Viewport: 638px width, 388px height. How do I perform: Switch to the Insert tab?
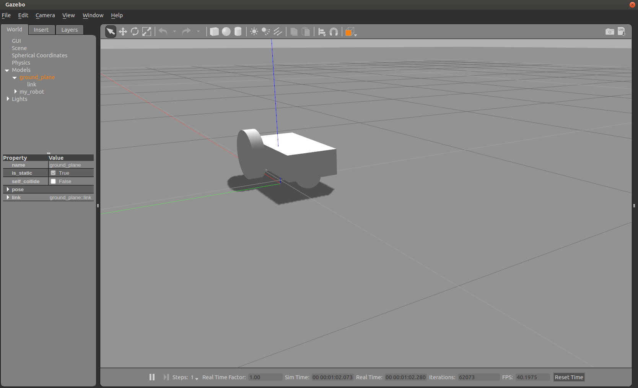tap(41, 30)
